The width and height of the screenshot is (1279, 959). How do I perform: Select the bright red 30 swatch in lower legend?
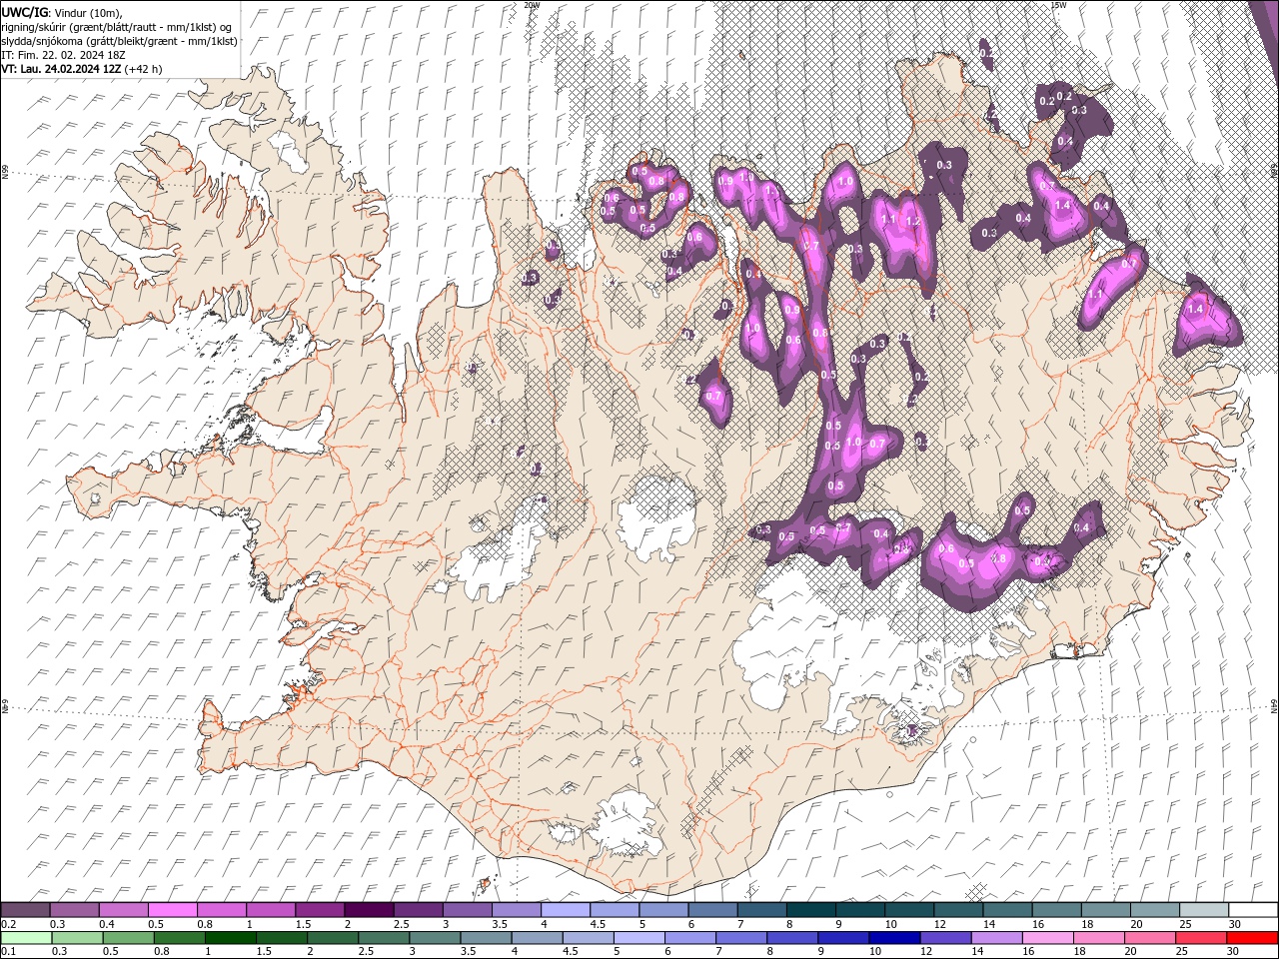tap(1251, 938)
